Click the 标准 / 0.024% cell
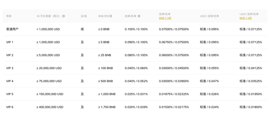This screenshot has height=118, width=270. point(210,107)
